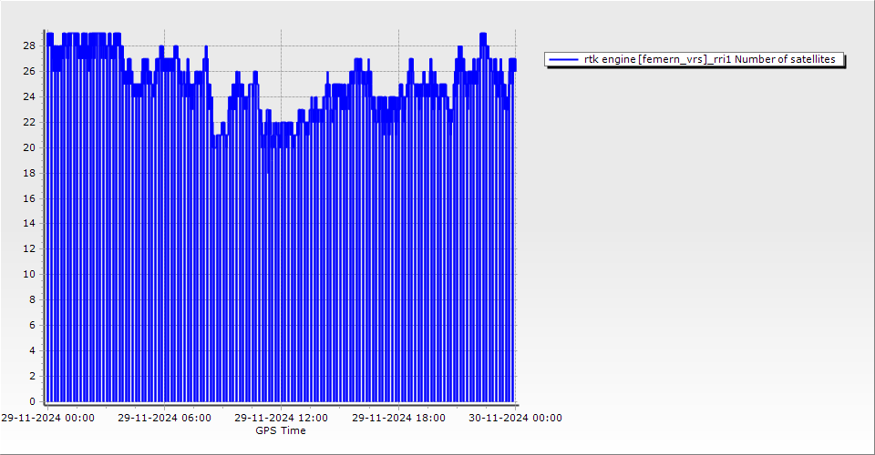Pick the 29-11-2024 18:00 axis label
This screenshot has height=455, width=875.
[x=398, y=418]
